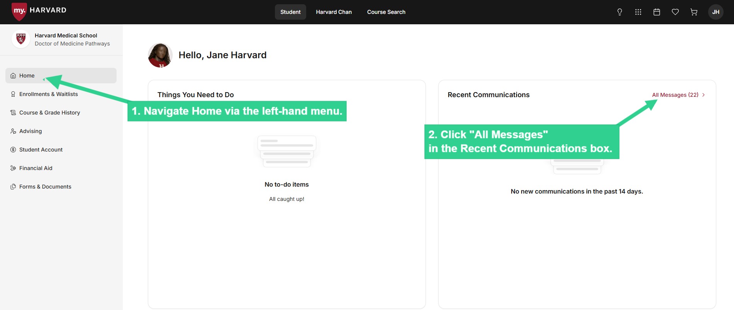Open the Home menu item

[61, 76]
